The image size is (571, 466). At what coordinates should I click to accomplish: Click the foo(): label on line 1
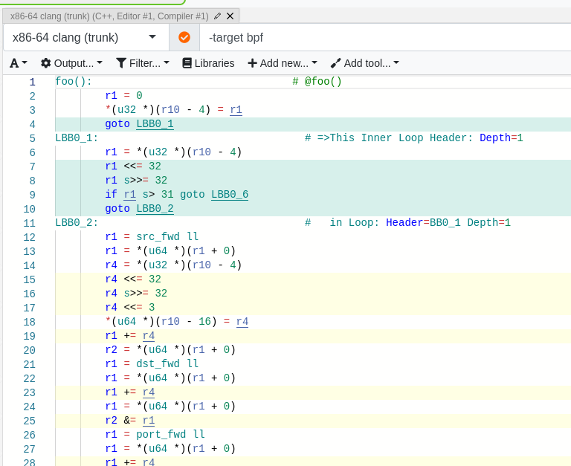pyautogui.click(x=74, y=81)
